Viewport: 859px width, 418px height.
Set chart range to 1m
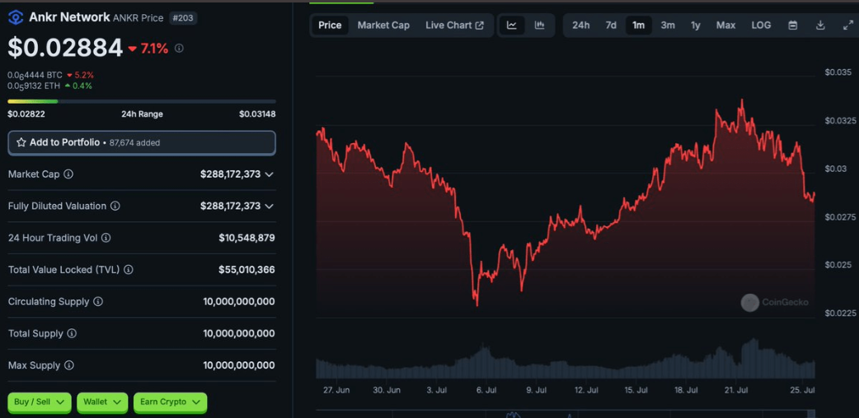coord(639,26)
